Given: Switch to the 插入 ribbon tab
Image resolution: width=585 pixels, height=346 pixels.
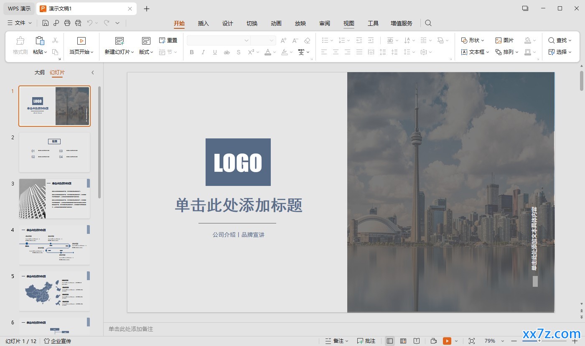Looking at the screenshot, I should pos(203,23).
